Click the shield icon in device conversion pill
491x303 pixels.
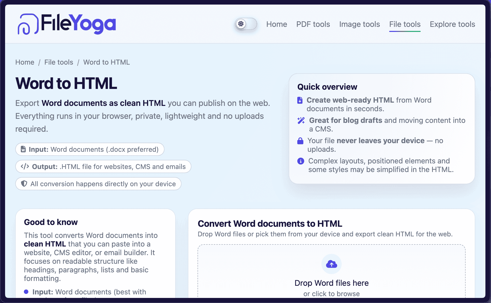tap(24, 184)
